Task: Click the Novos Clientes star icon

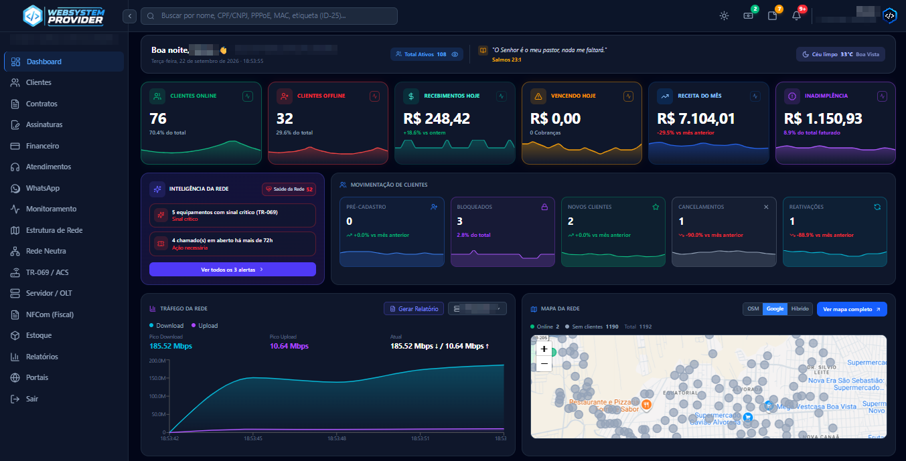Action: tap(656, 207)
